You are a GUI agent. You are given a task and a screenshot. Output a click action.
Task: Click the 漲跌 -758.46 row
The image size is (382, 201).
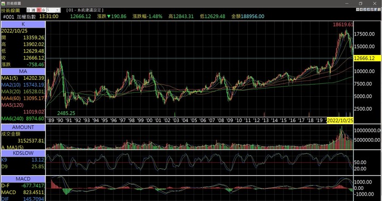click(23, 65)
